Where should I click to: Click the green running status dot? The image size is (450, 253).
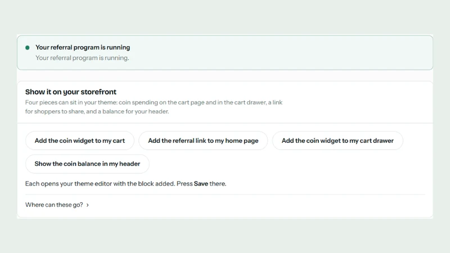(x=28, y=48)
